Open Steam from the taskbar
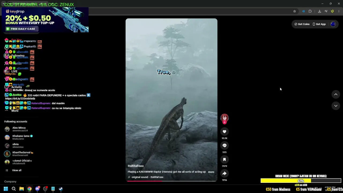Image resolution: width=343 pixels, height=193 pixels. (61, 189)
